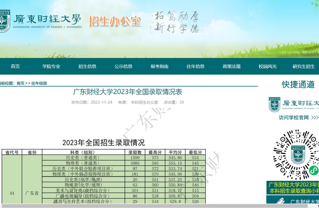Screen dimensions: 319x208
Task: Click the 科类（组别） column header
Action: [x=83, y=152]
